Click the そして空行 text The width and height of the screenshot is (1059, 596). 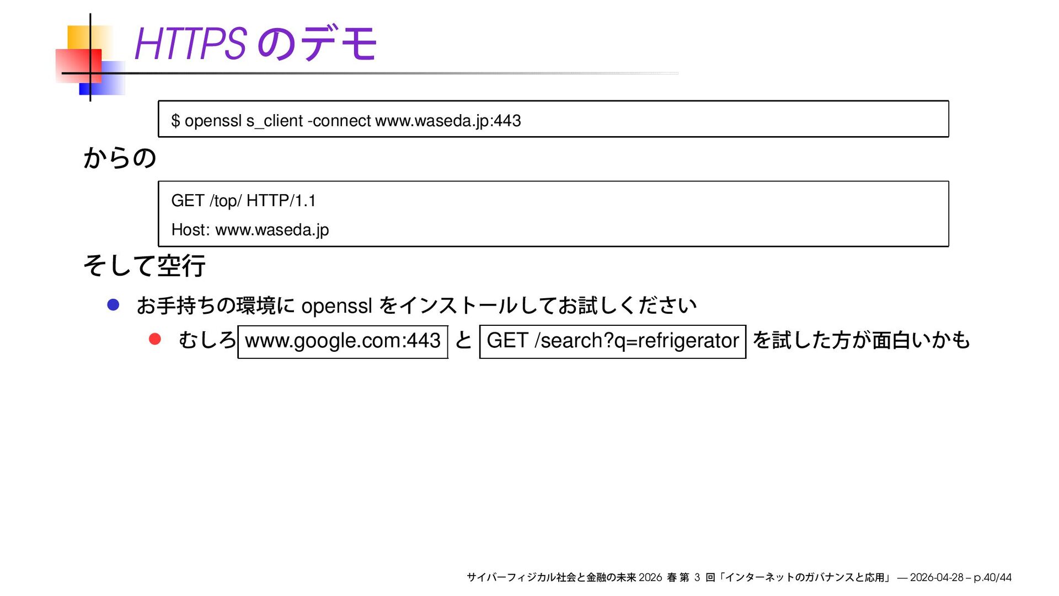(x=144, y=266)
